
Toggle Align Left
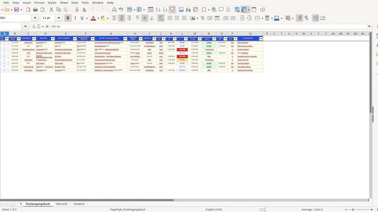click(x=115, y=18)
